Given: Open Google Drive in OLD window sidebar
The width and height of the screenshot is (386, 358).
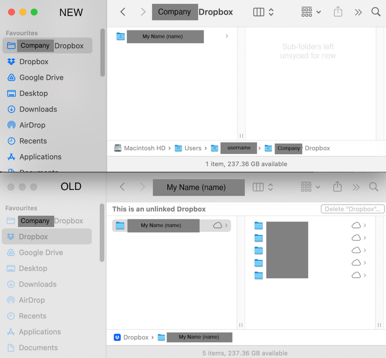Looking at the screenshot, I should [x=41, y=253].
